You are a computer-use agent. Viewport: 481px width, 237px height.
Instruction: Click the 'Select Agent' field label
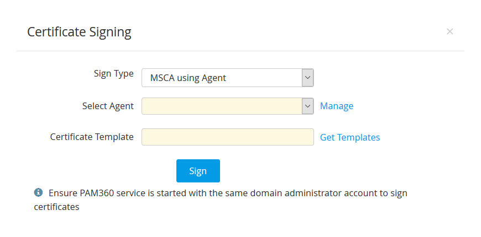[x=108, y=106]
